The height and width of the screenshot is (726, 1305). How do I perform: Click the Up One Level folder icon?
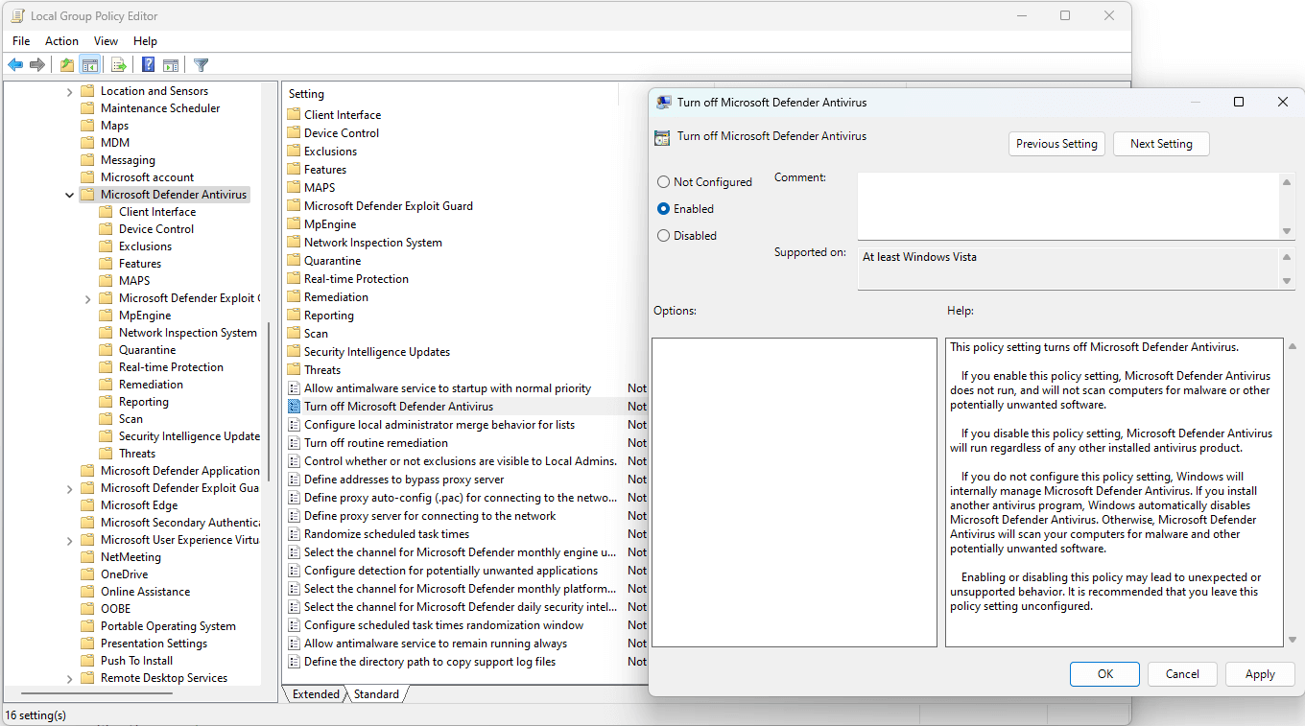[x=67, y=65]
